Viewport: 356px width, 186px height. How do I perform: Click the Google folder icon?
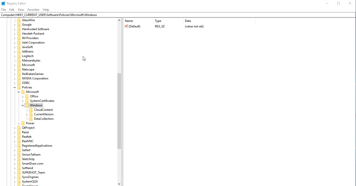point(19,25)
